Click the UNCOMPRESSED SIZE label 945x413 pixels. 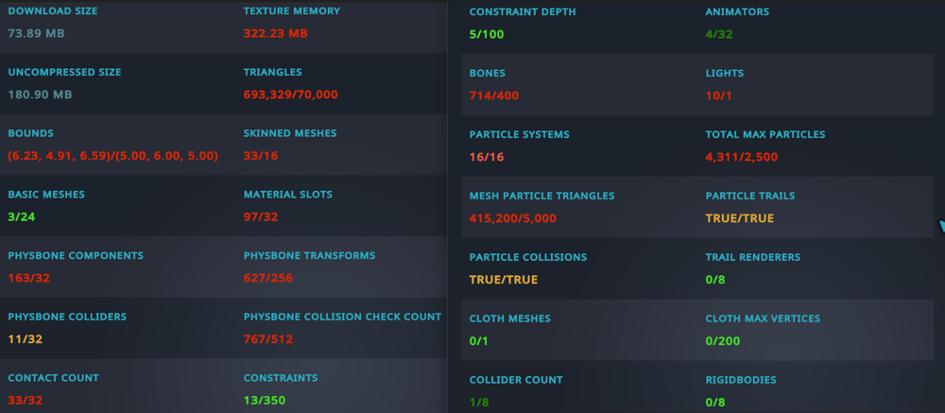point(64,72)
